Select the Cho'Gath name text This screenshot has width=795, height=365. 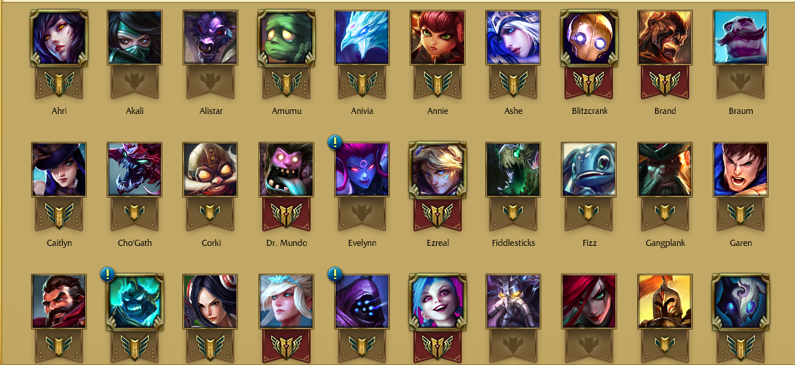coord(135,243)
